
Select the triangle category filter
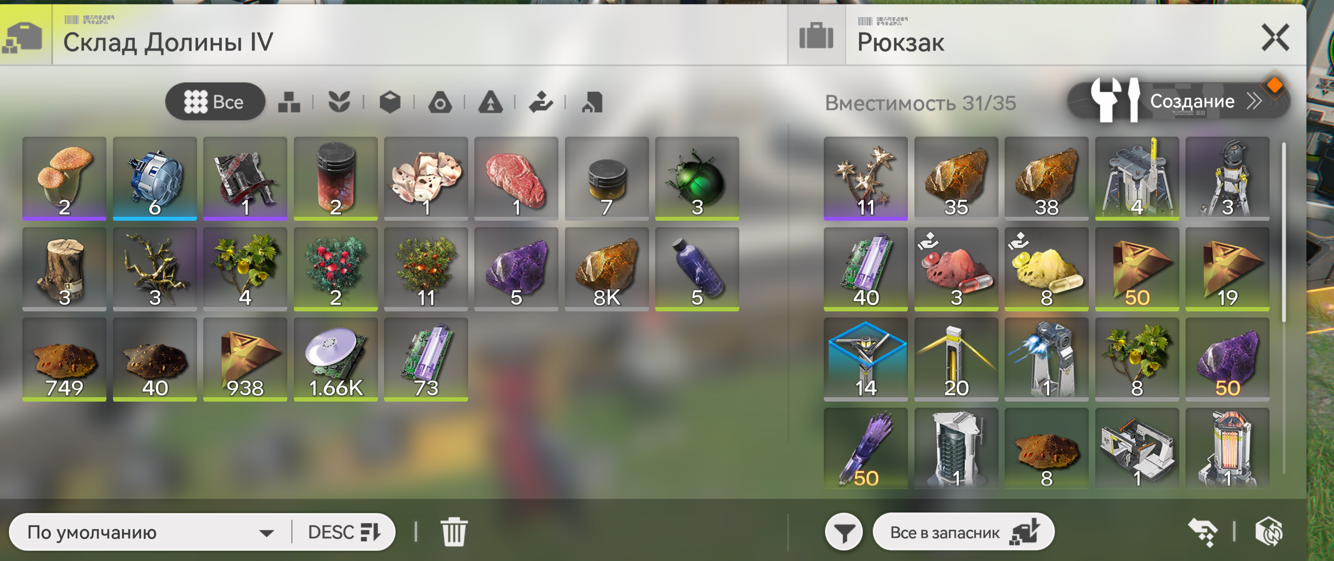coord(491,102)
